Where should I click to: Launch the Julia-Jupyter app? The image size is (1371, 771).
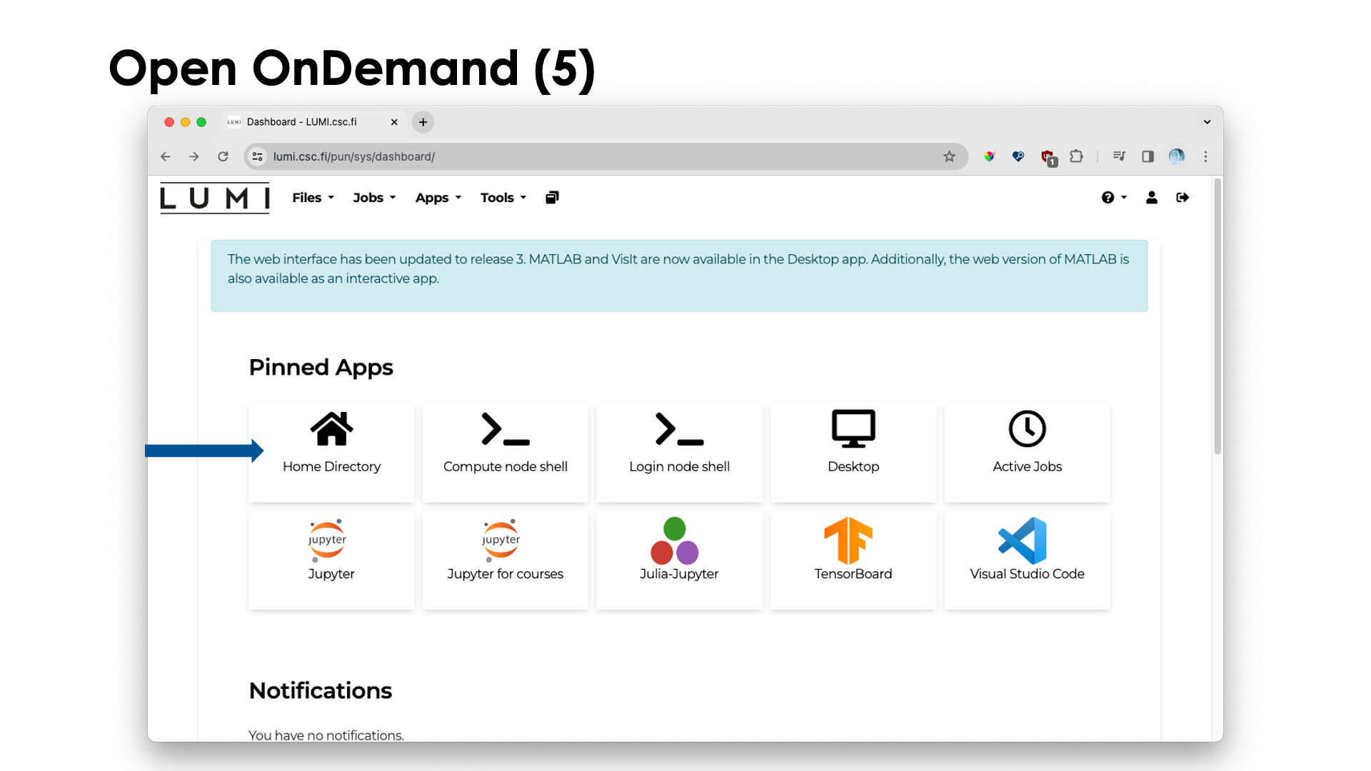coord(679,560)
